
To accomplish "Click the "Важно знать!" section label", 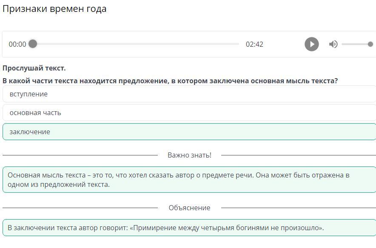I will (x=189, y=155).
